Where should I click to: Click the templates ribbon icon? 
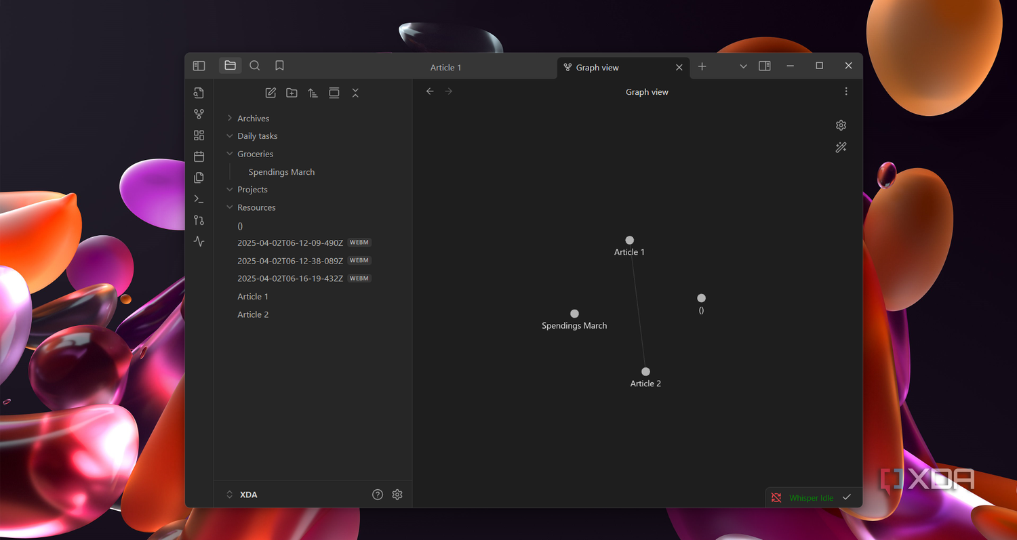(x=199, y=178)
